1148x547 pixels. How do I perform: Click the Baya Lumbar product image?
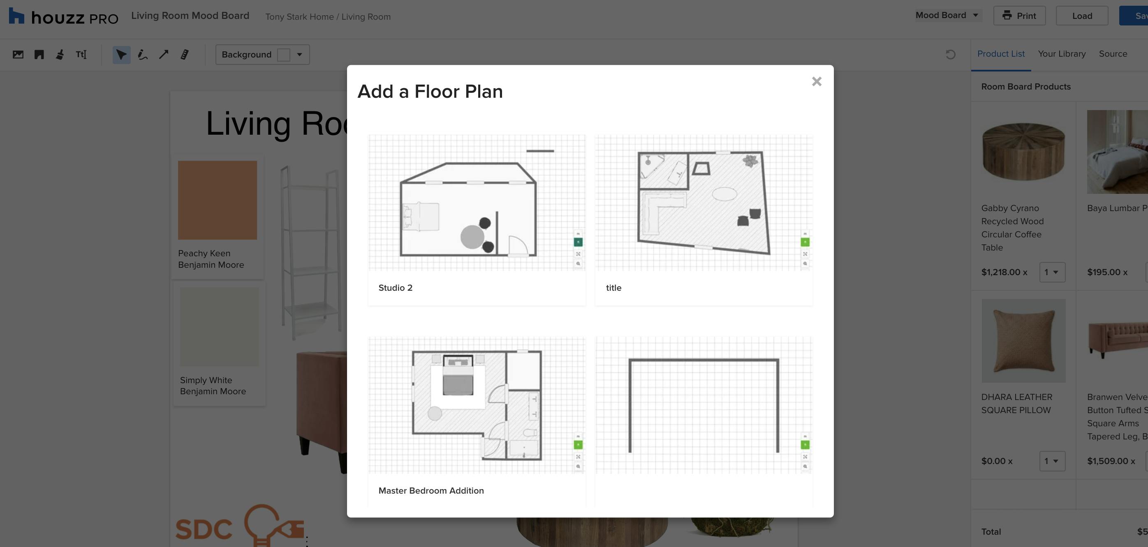[1117, 152]
